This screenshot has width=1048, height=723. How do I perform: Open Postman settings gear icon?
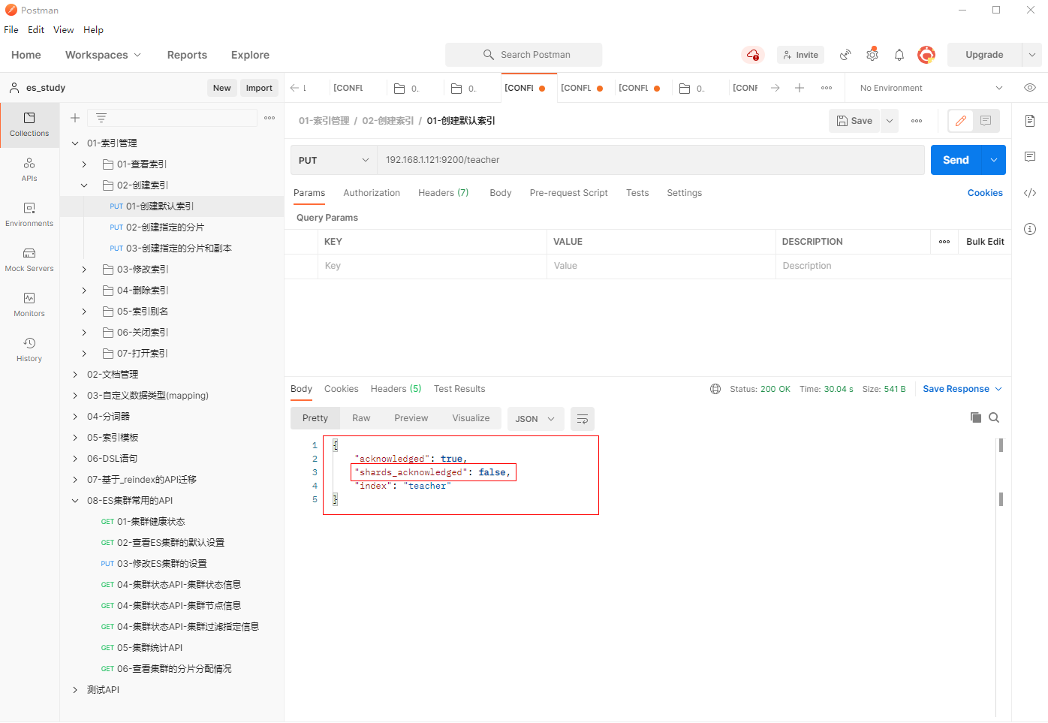pyautogui.click(x=872, y=55)
